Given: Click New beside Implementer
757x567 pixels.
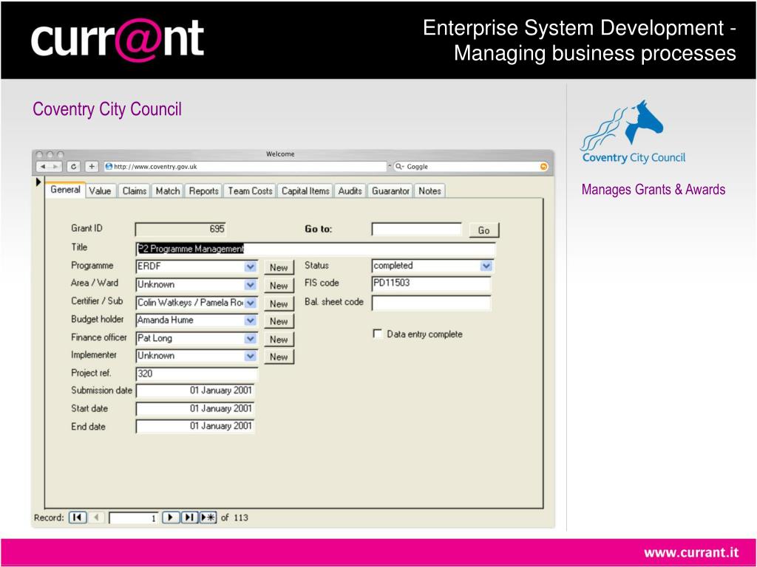Looking at the screenshot, I should tap(279, 357).
